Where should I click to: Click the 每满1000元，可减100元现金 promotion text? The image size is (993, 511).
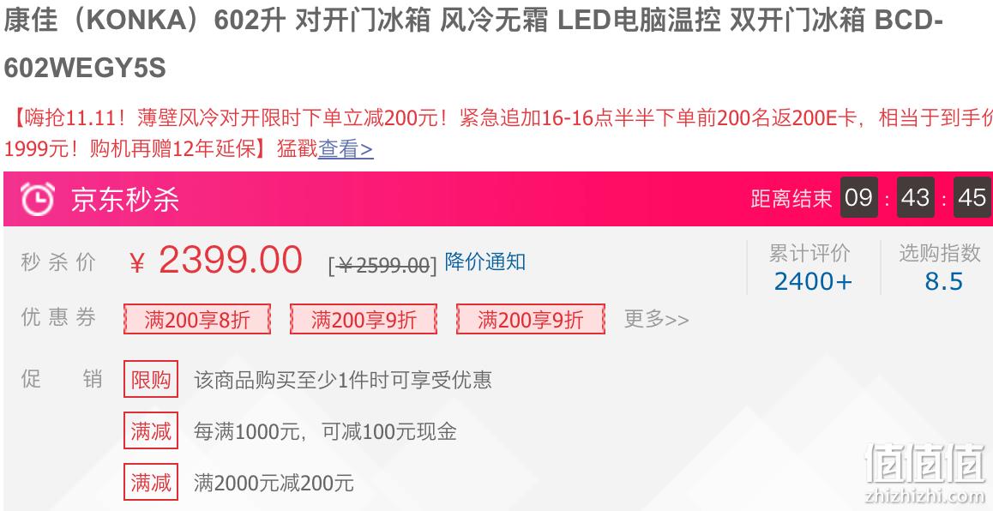coord(326,432)
